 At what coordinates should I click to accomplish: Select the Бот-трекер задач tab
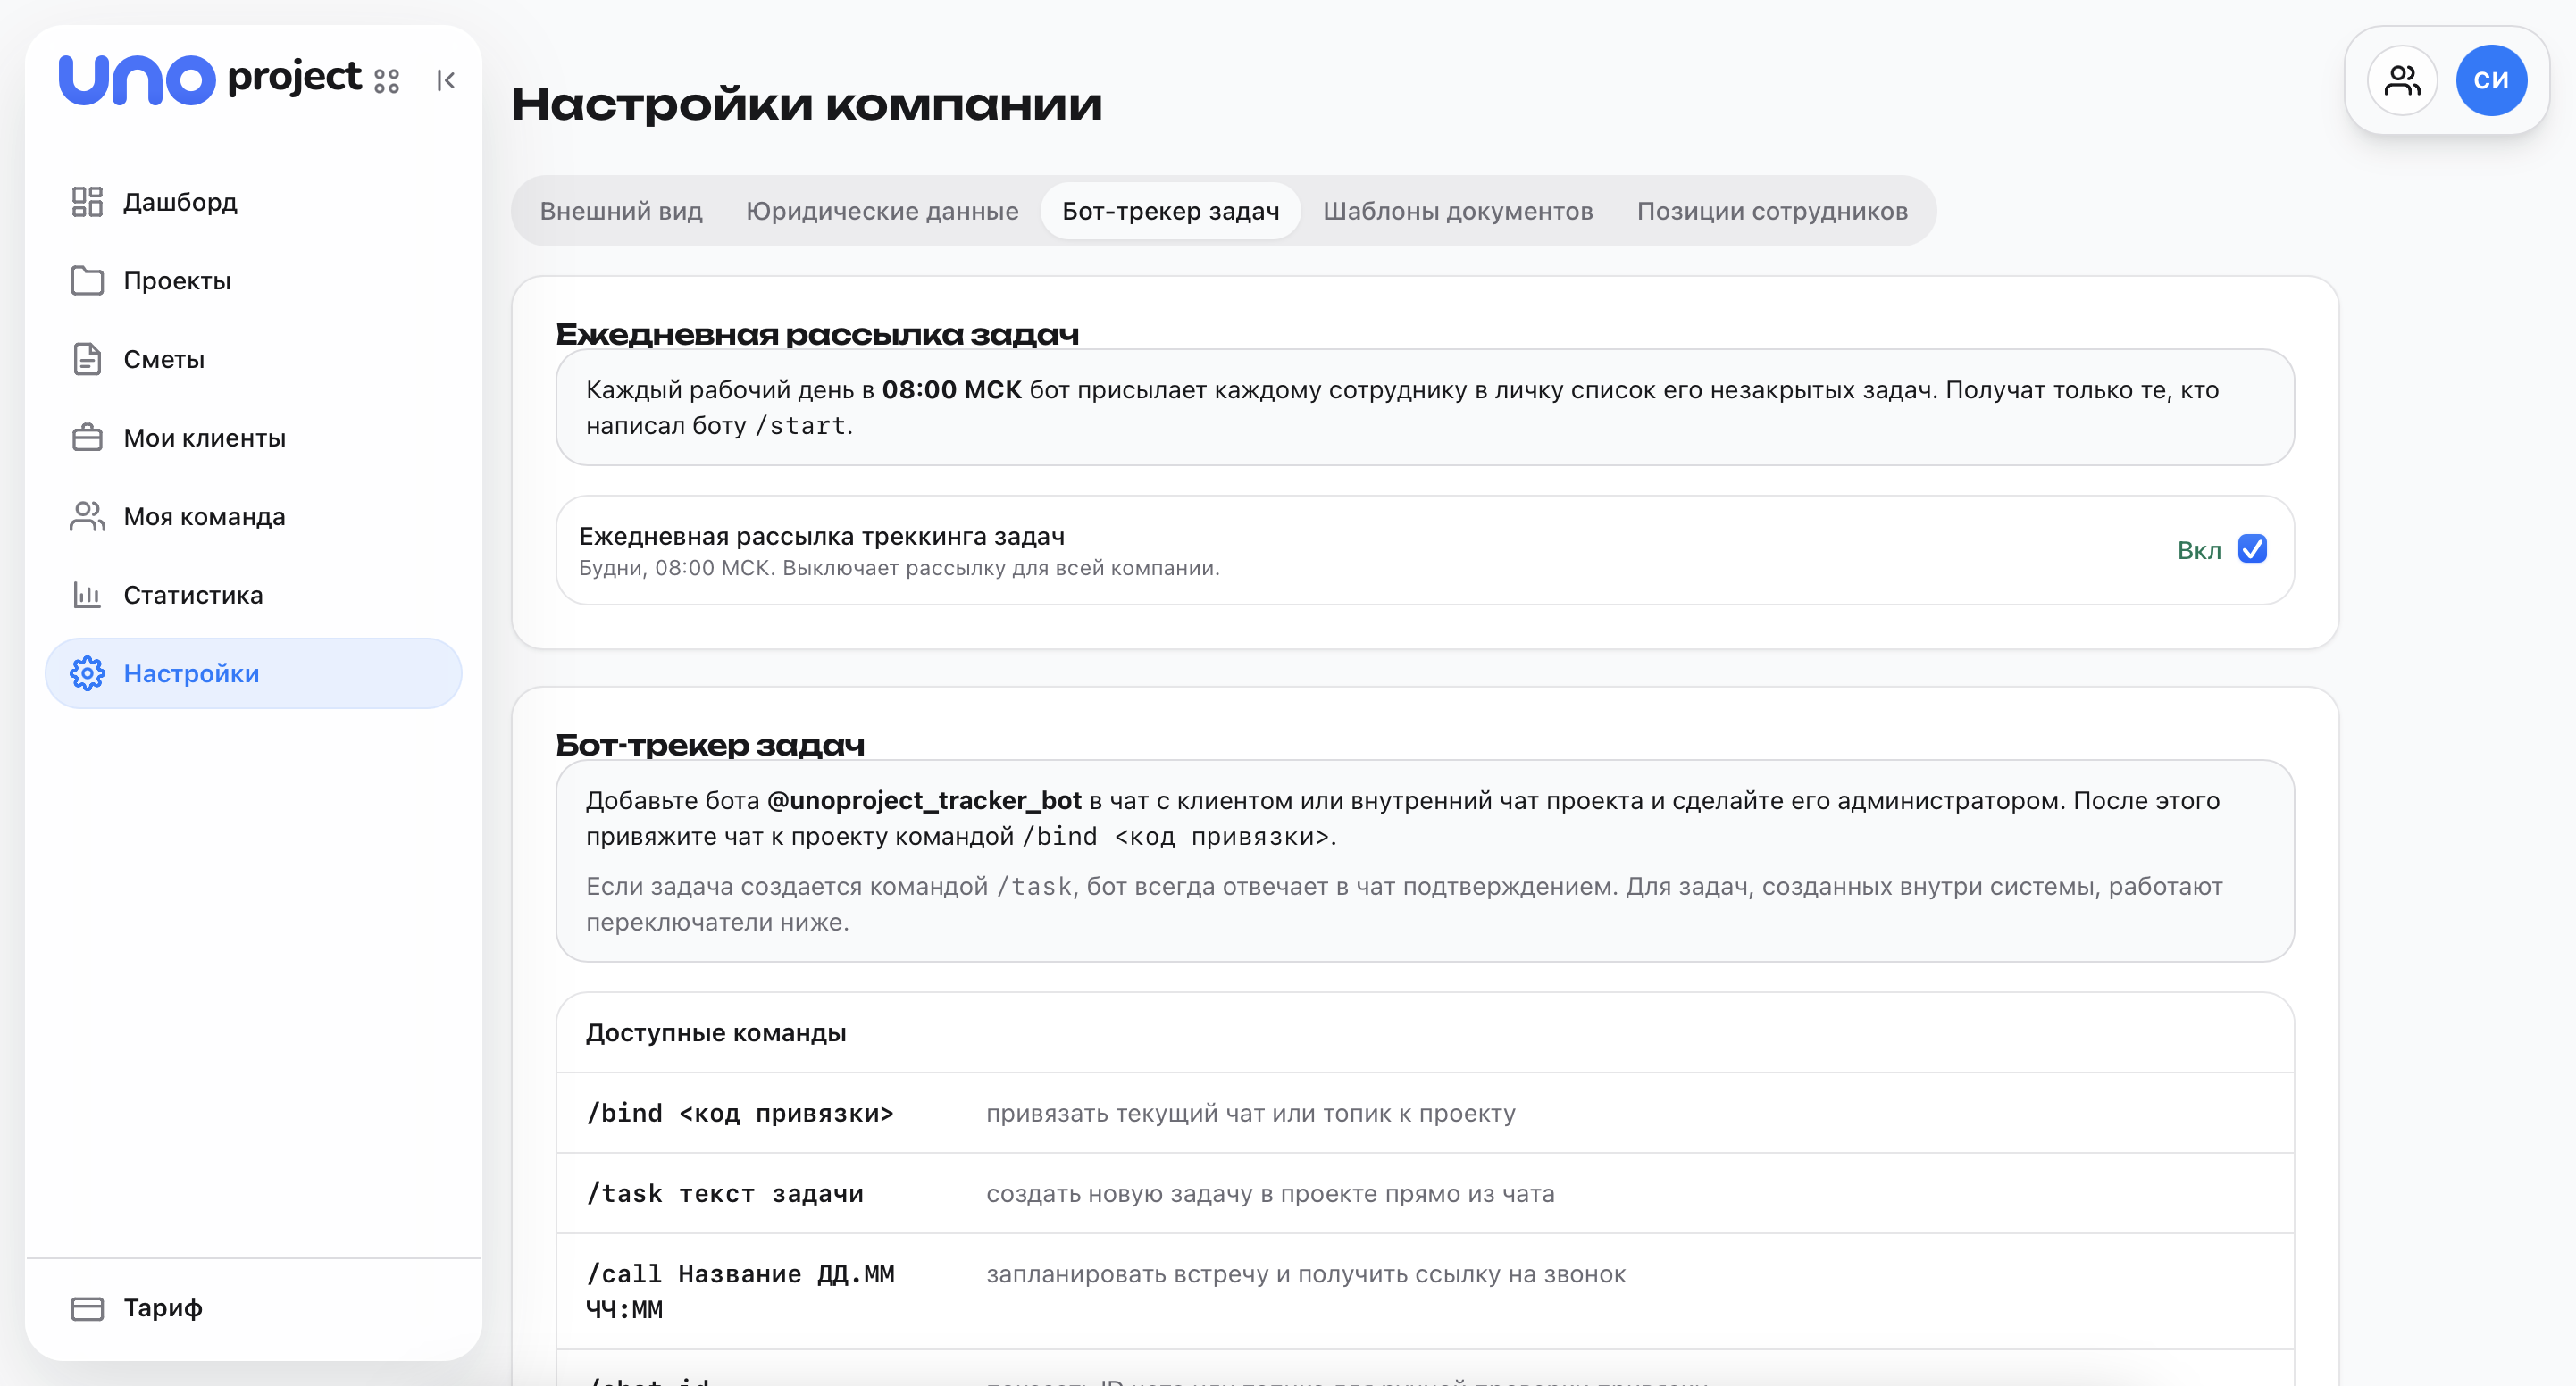(1170, 211)
